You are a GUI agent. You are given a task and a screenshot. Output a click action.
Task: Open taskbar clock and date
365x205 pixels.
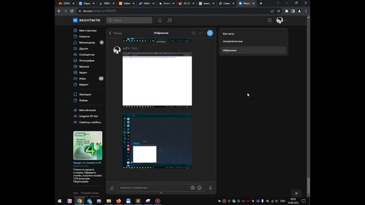(x=293, y=201)
